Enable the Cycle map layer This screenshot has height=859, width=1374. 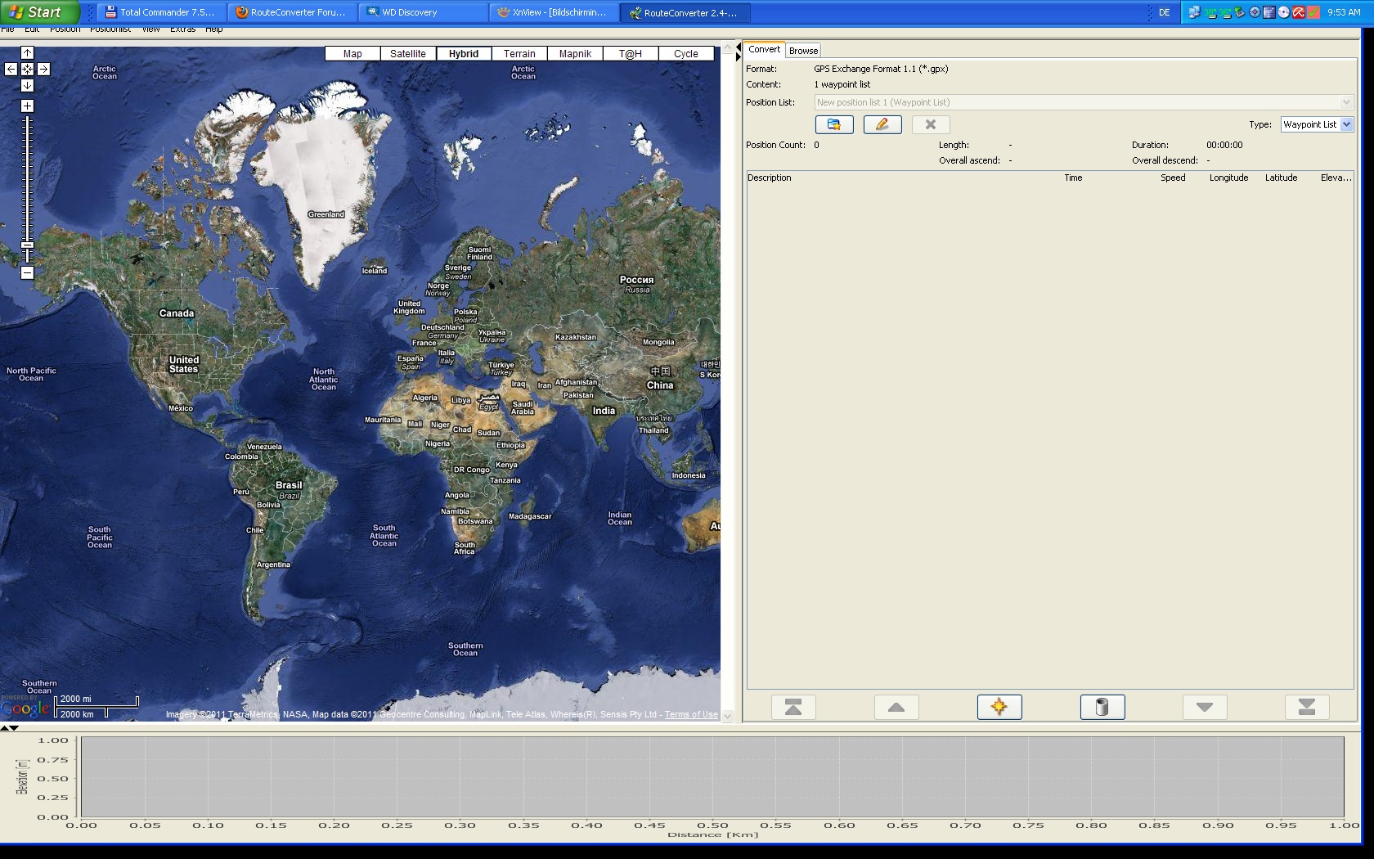click(x=685, y=54)
